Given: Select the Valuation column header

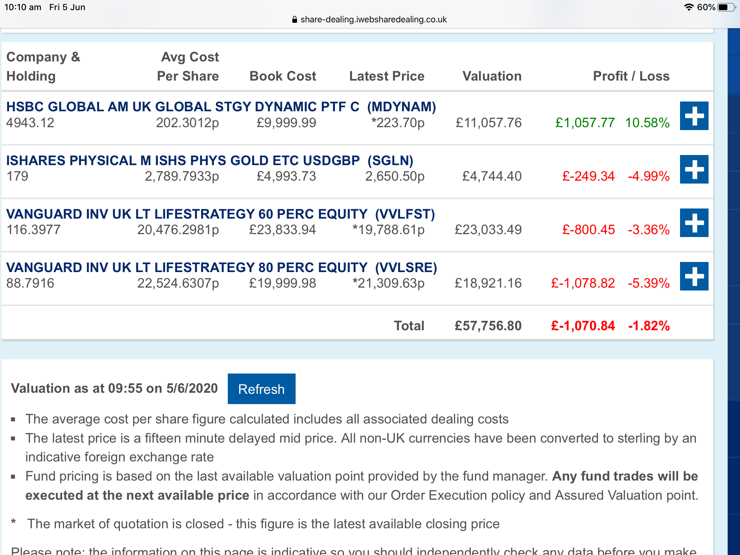Looking at the screenshot, I should [492, 76].
